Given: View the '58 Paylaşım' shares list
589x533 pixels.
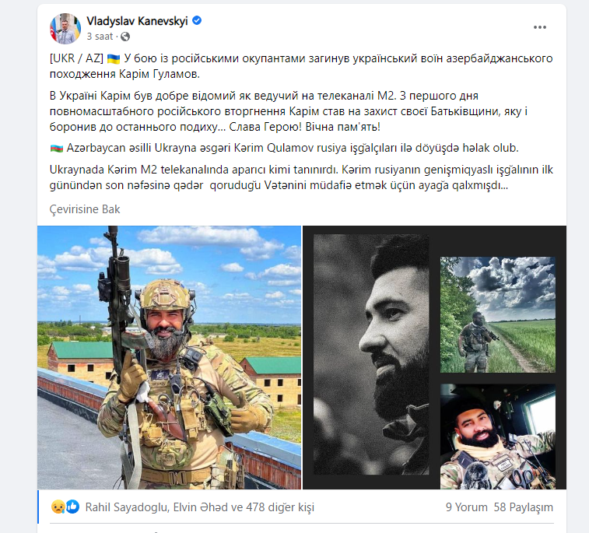Looking at the screenshot, I should coord(524,507).
